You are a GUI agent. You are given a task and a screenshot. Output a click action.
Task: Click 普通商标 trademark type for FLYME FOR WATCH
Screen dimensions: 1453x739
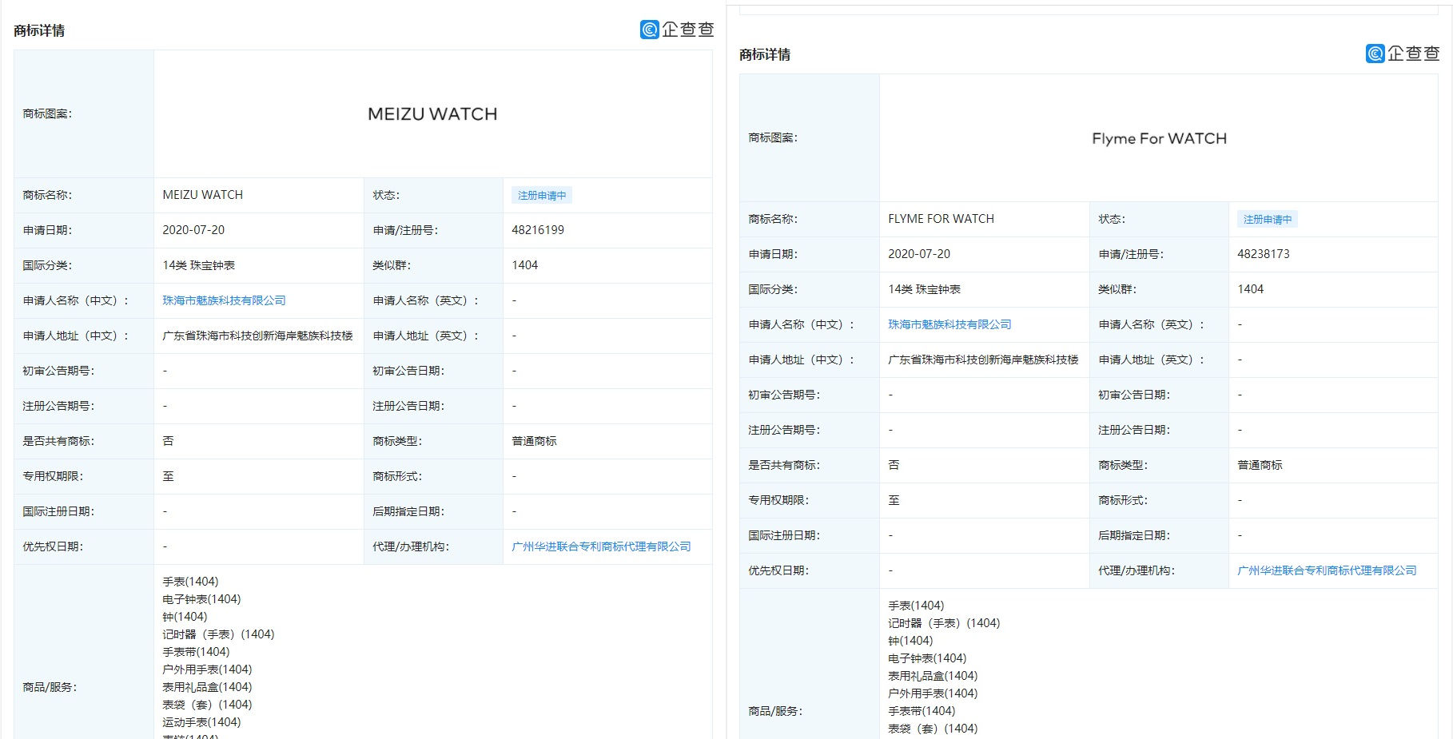click(1260, 465)
